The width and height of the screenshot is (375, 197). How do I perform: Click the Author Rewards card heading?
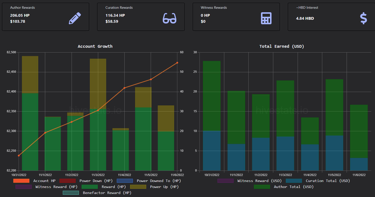coord(23,7)
